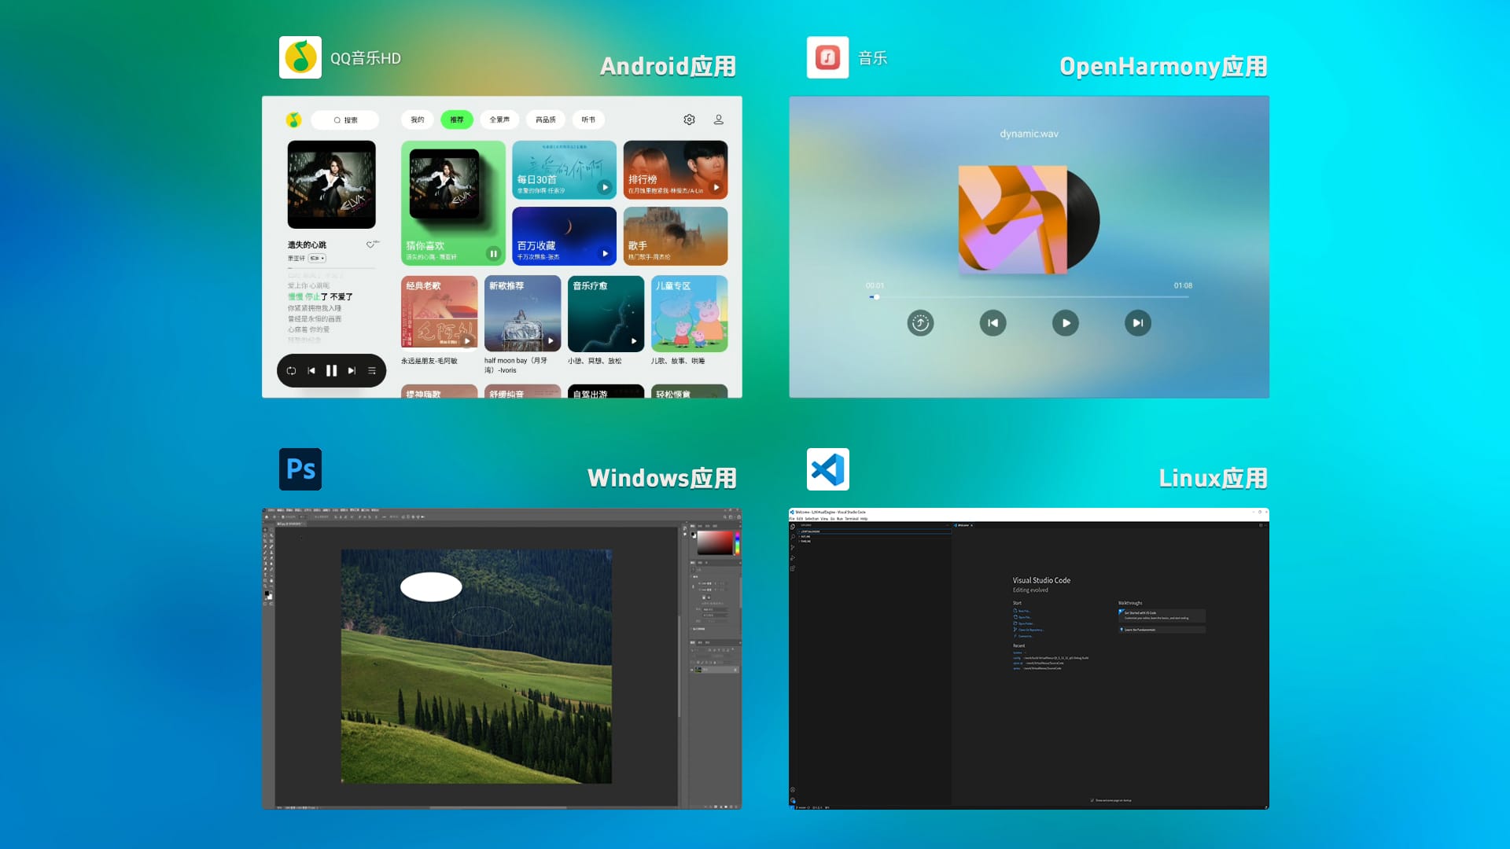Switch to the 推荐 tab
Viewport: 1510px width, 849px height.
coord(457,119)
